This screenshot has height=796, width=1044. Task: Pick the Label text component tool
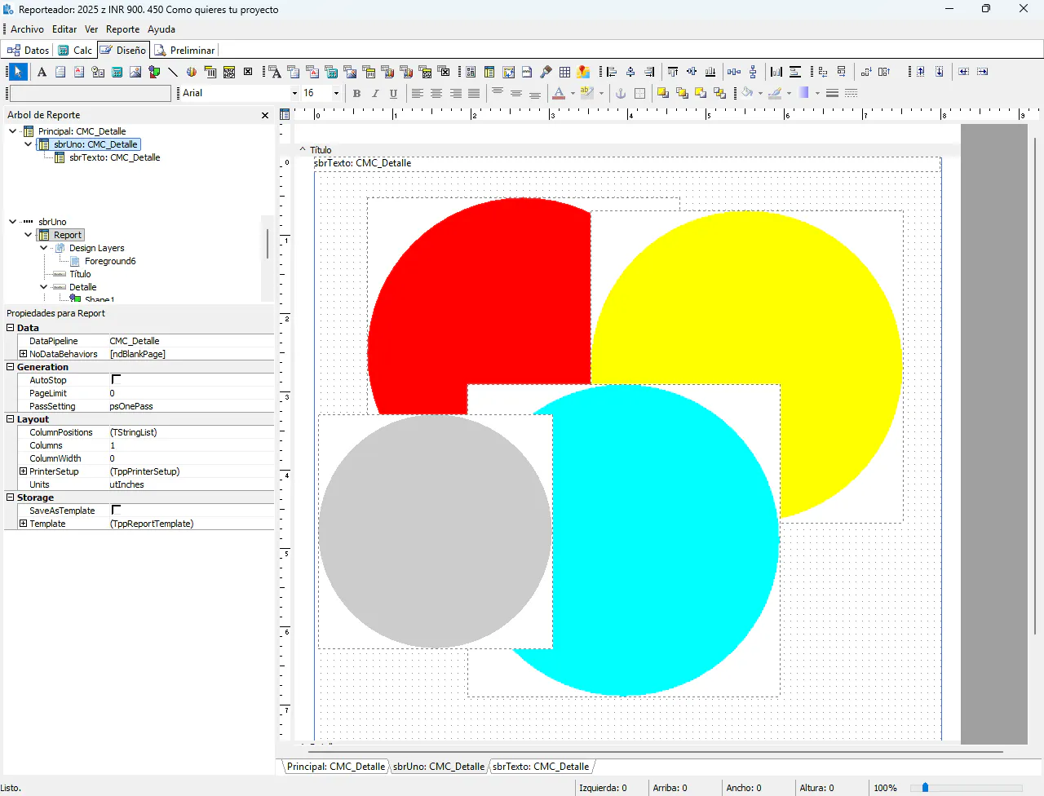point(42,72)
